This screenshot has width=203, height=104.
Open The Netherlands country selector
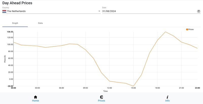pyautogui.click(x=51, y=11)
